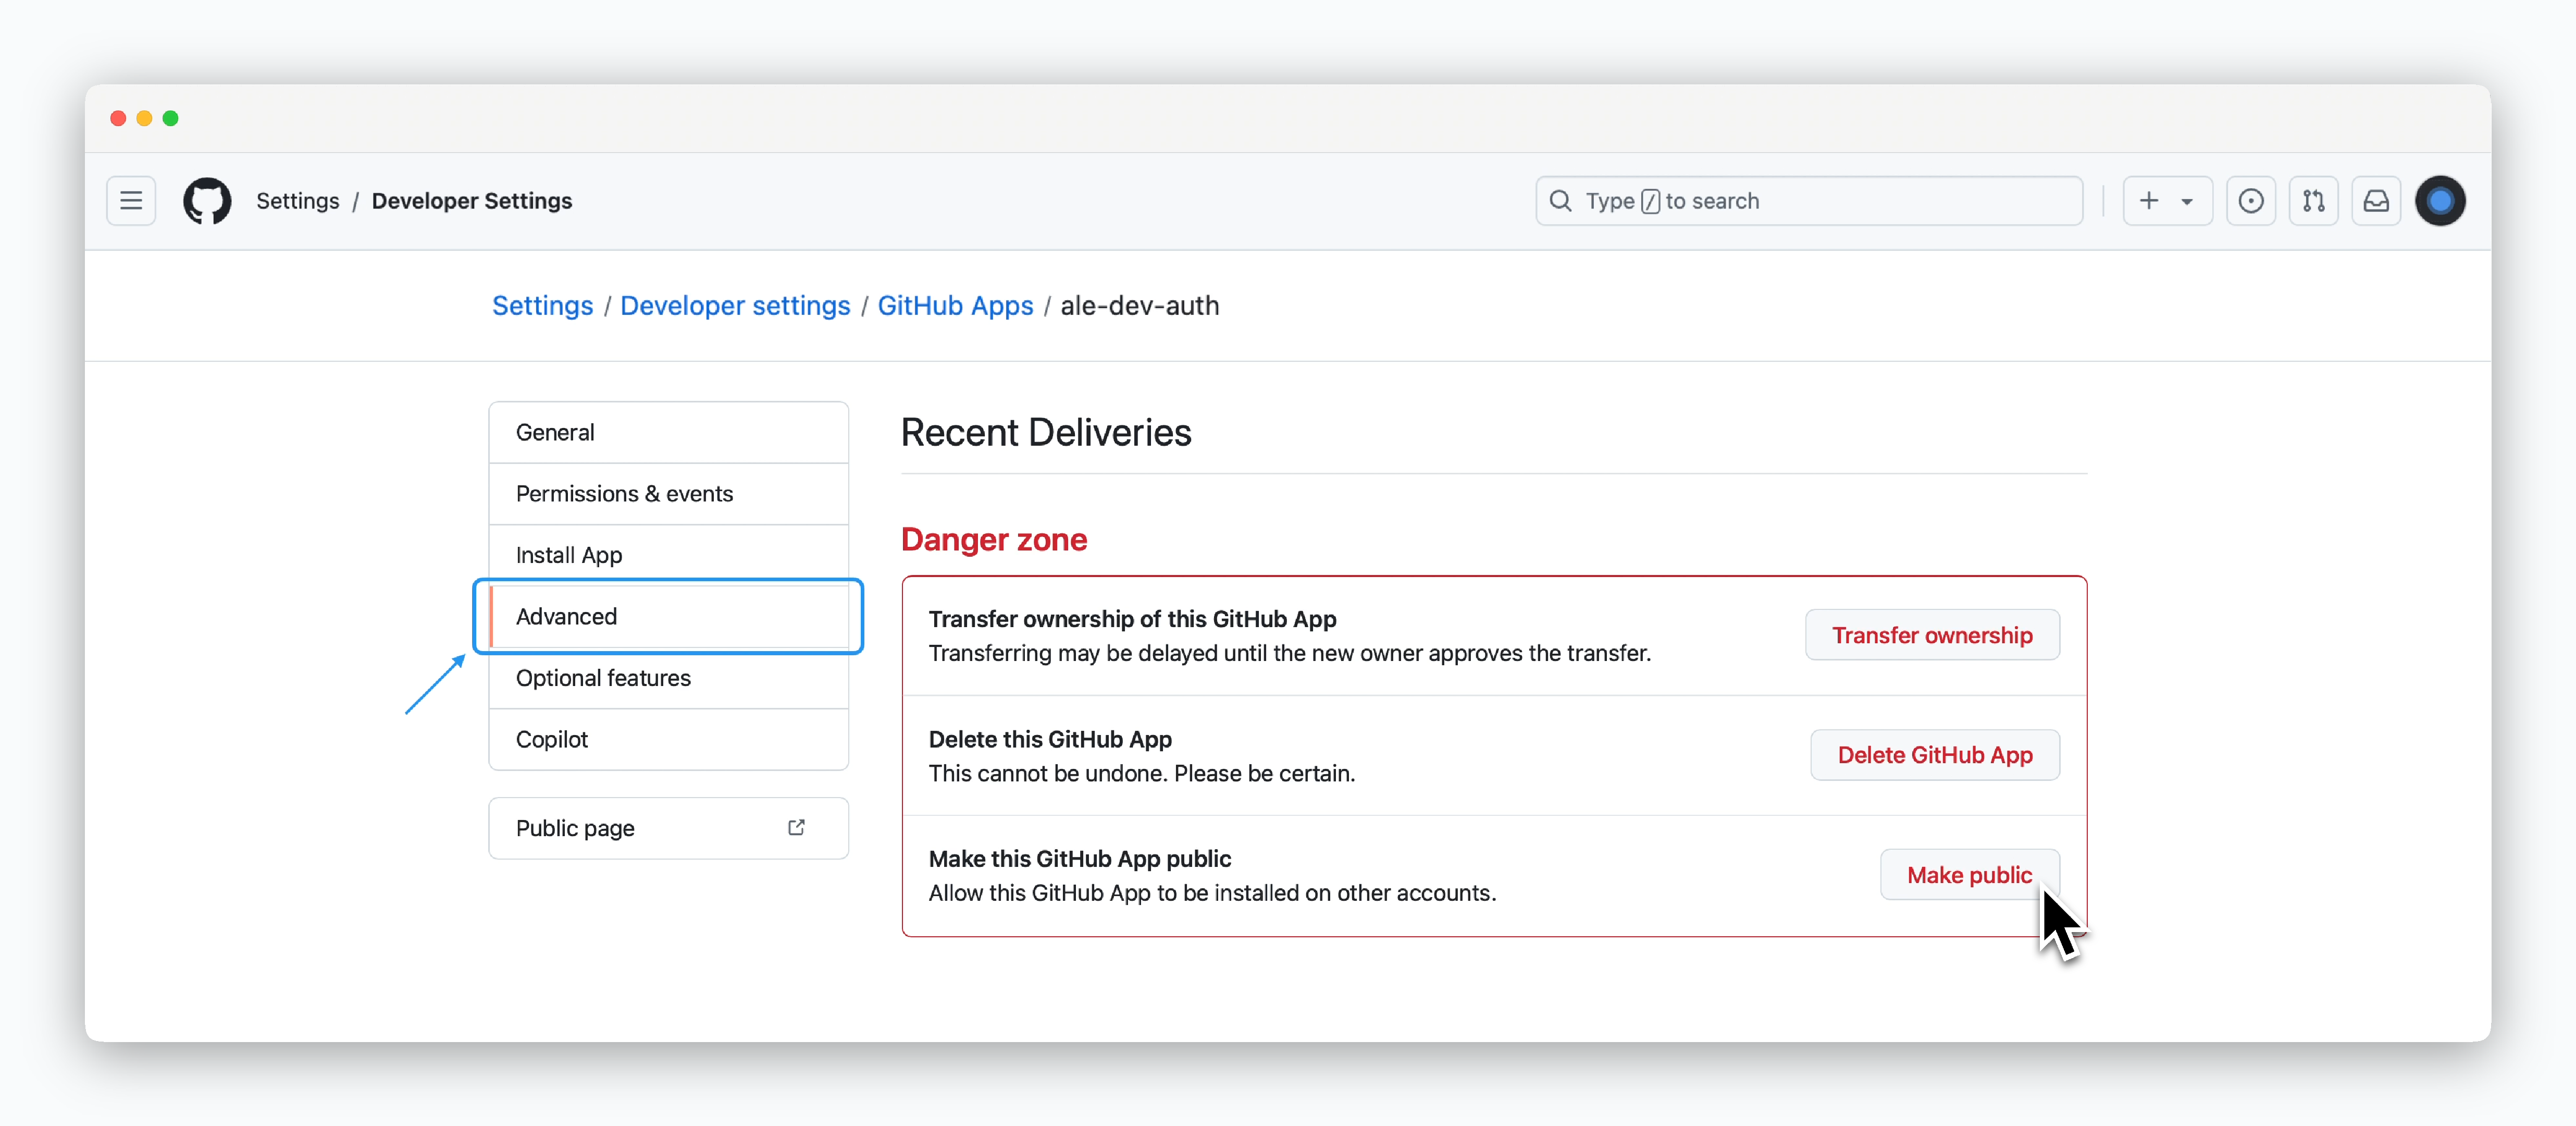Click 'Make this GitHub App public' text
Screen dimensions: 2576x1126
click(1080, 859)
